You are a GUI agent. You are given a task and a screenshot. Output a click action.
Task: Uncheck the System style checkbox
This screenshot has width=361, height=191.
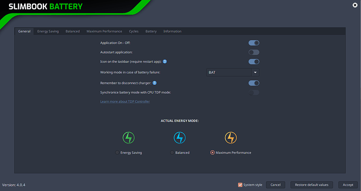pos(240,185)
